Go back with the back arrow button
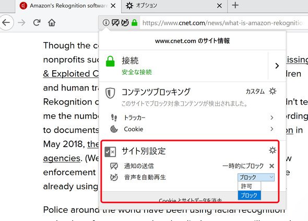 click(6, 22)
